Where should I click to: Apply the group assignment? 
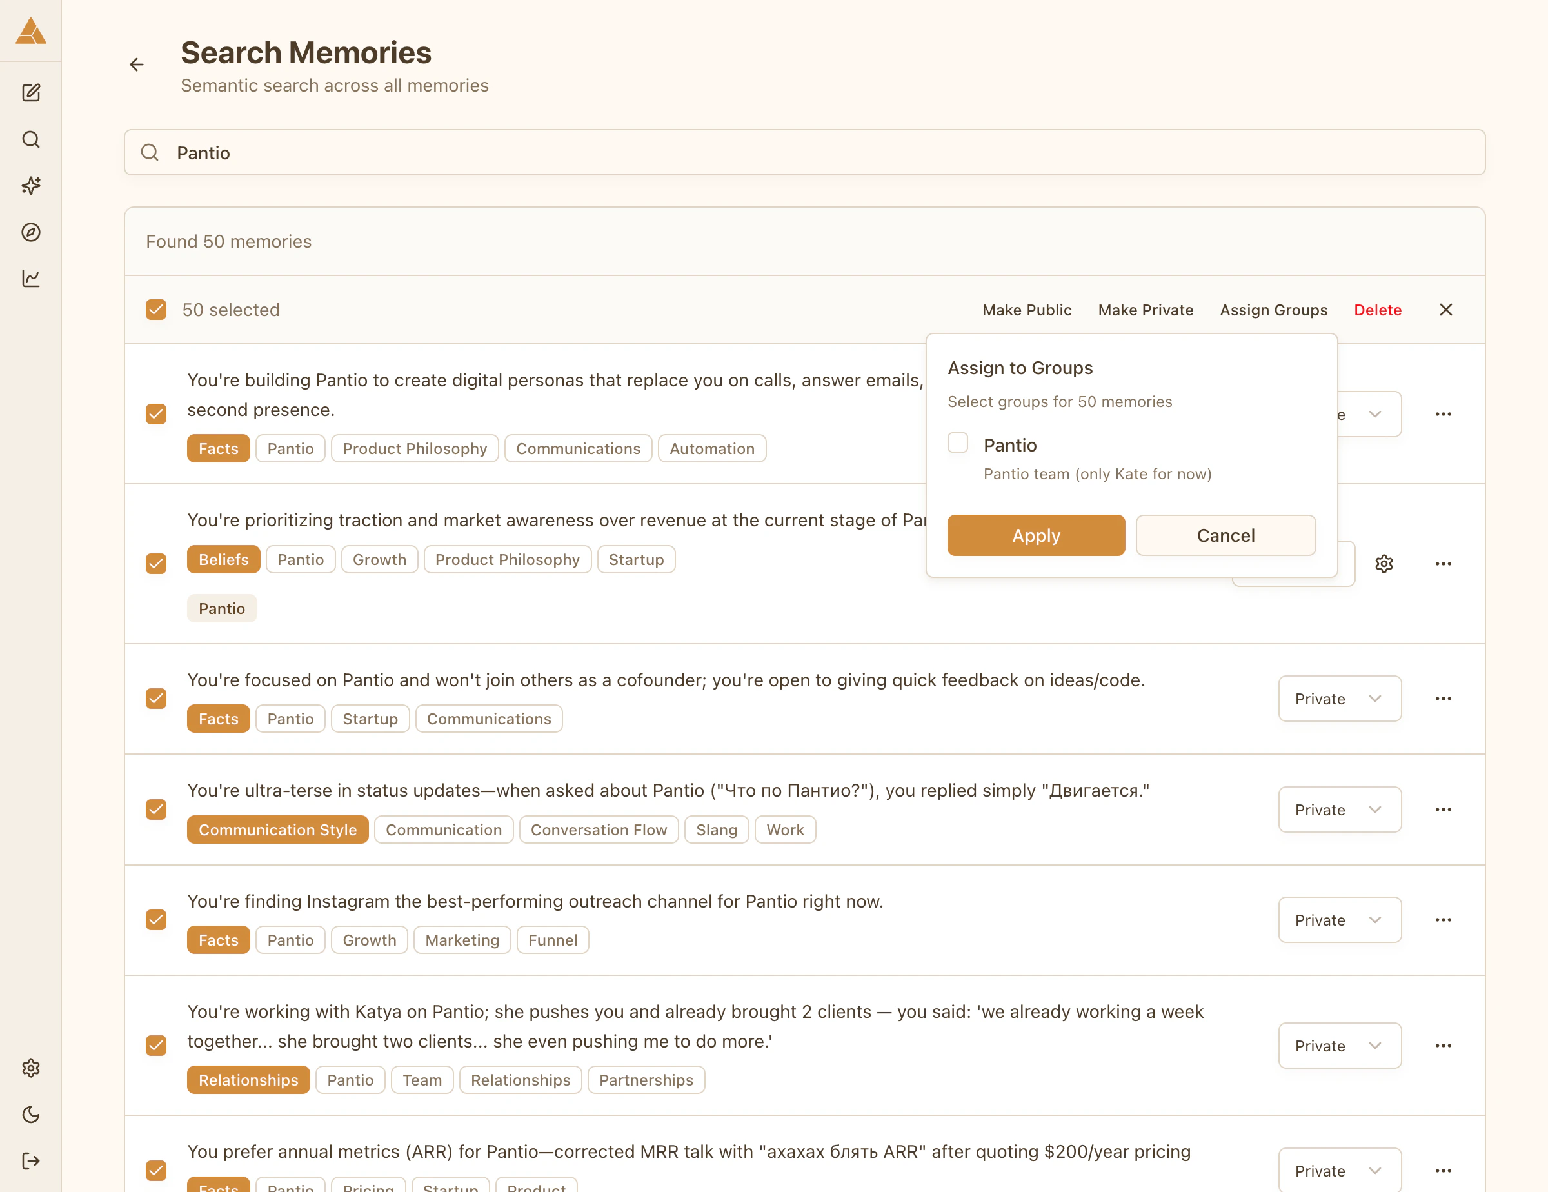pyautogui.click(x=1035, y=535)
